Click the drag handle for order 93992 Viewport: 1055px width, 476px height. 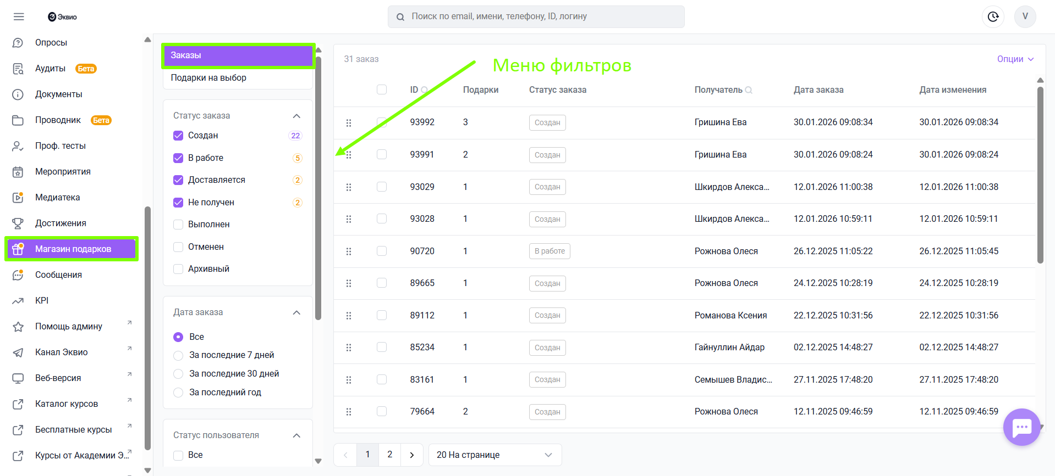tap(349, 123)
